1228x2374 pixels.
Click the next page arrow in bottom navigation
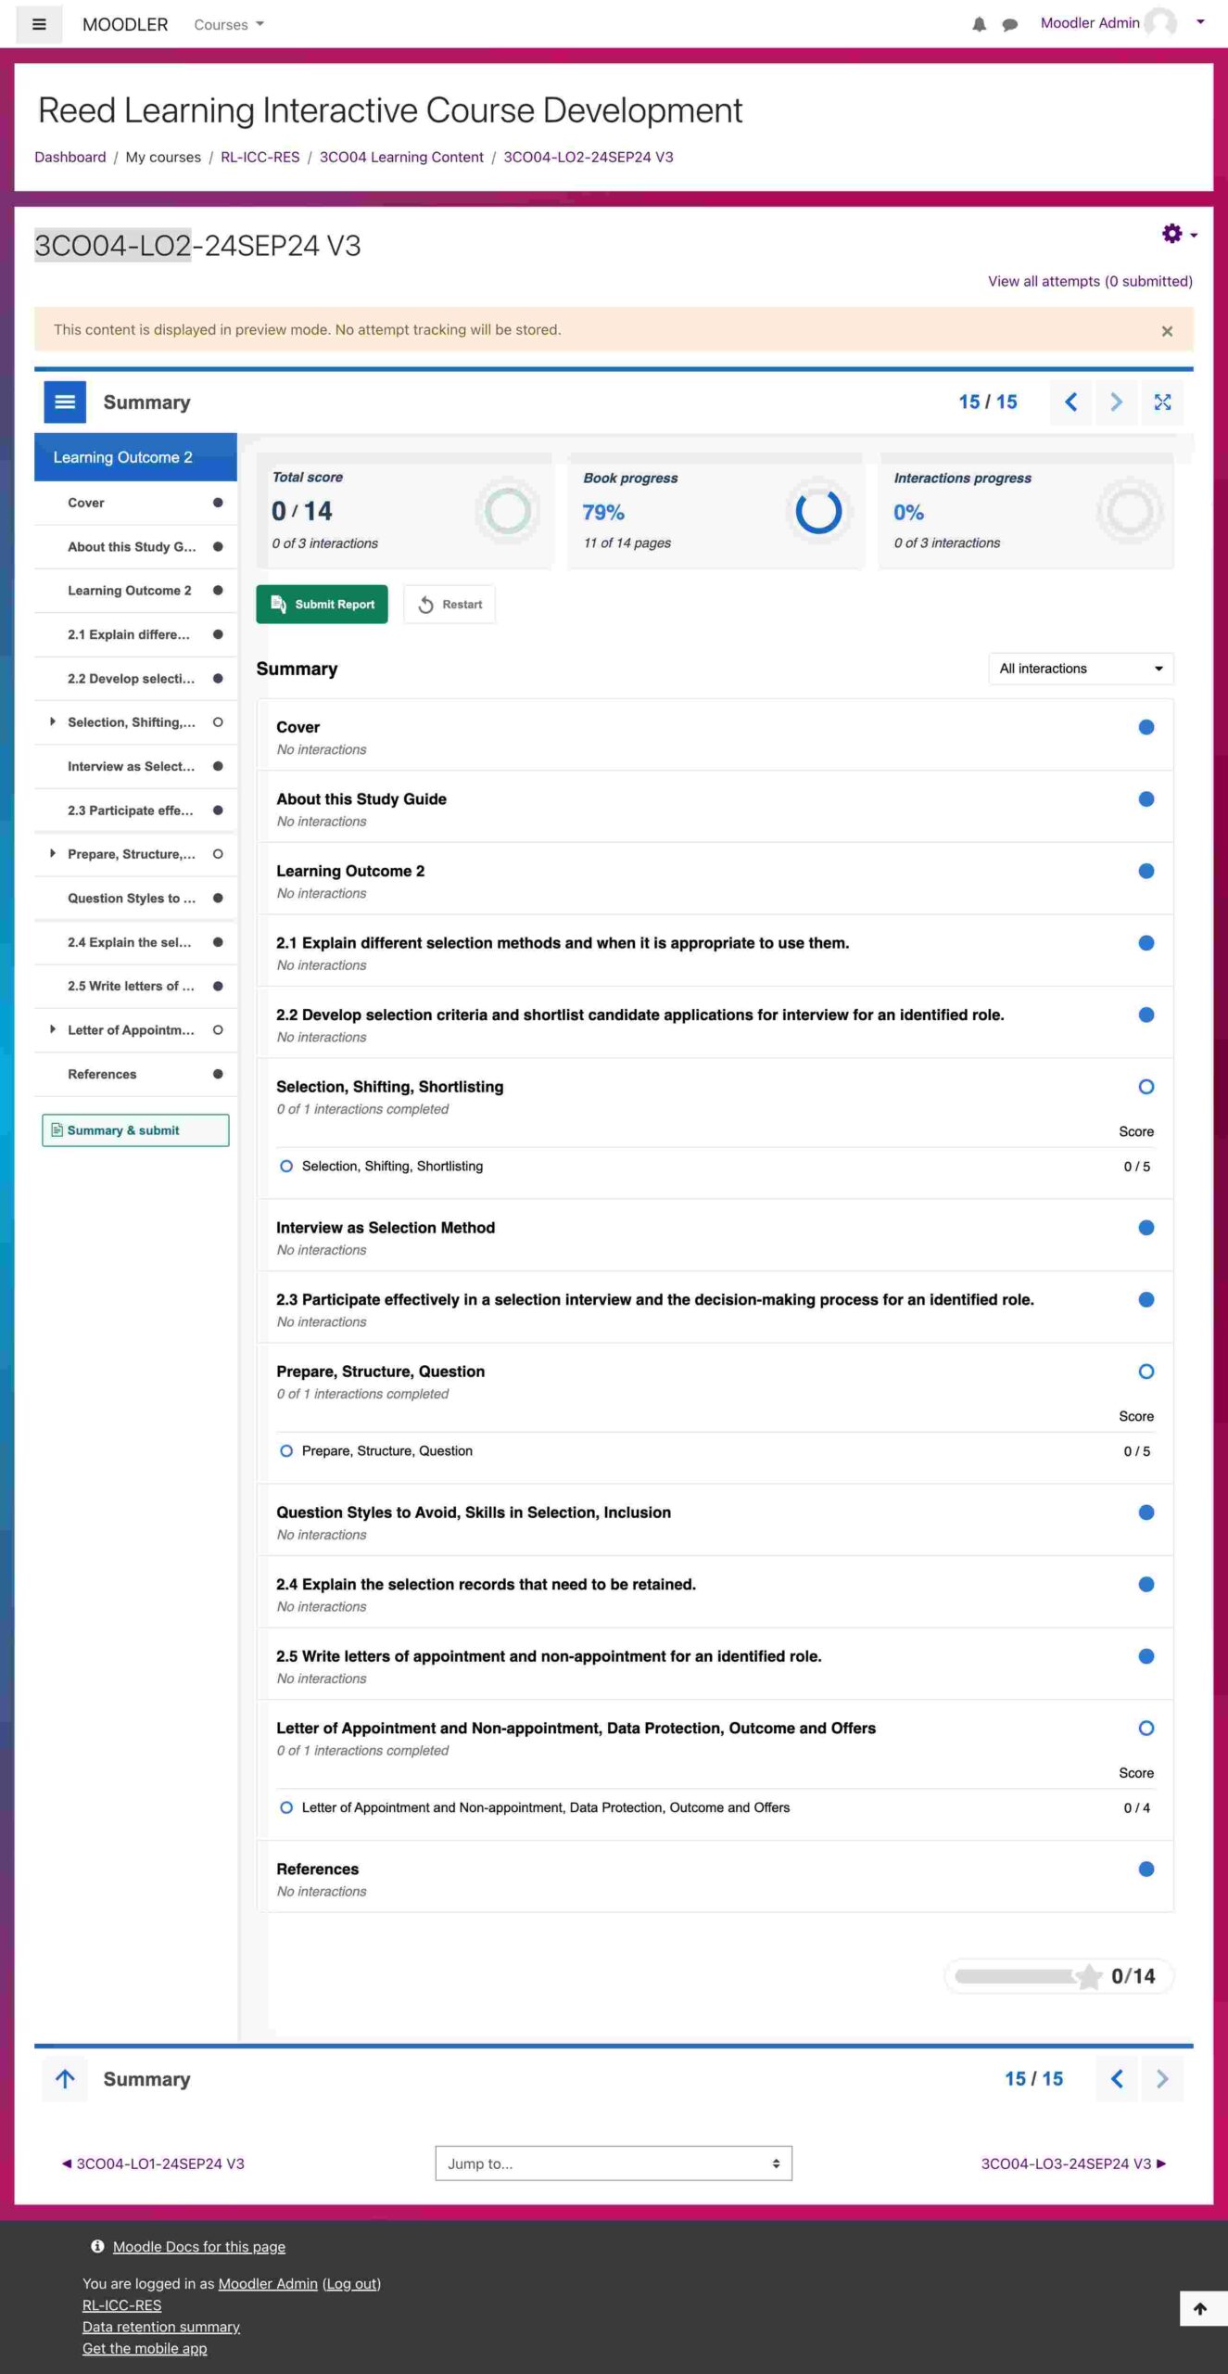click(1162, 2078)
